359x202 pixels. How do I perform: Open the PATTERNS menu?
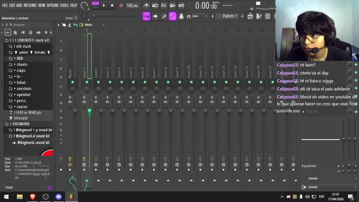(x=30, y=5)
